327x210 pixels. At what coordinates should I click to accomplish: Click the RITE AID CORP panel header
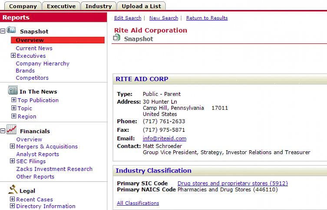[220, 79]
